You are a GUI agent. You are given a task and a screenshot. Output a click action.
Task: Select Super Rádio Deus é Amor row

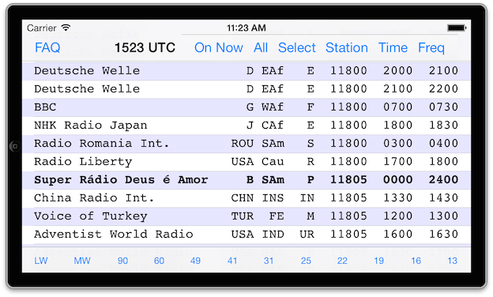coord(246,180)
